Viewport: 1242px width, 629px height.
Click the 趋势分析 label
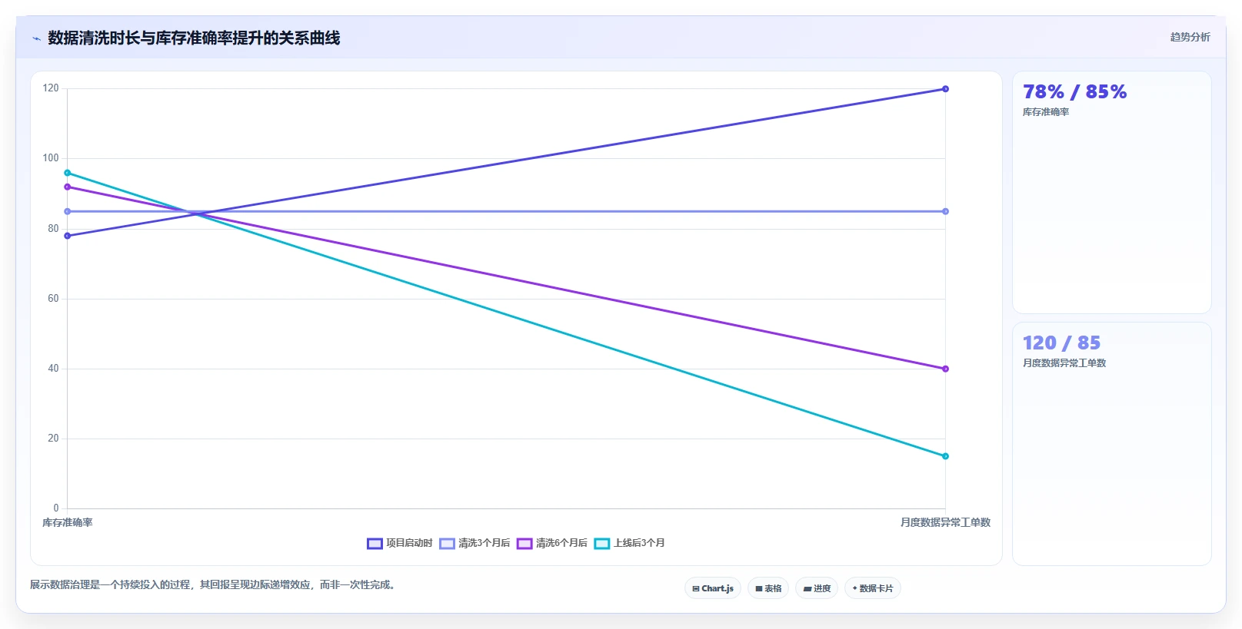click(x=1190, y=37)
